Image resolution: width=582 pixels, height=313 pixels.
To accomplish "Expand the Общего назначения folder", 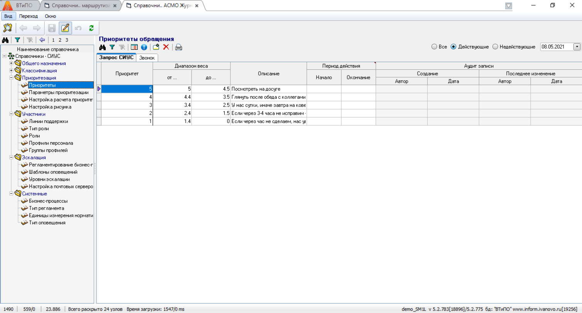I will click(11, 64).
